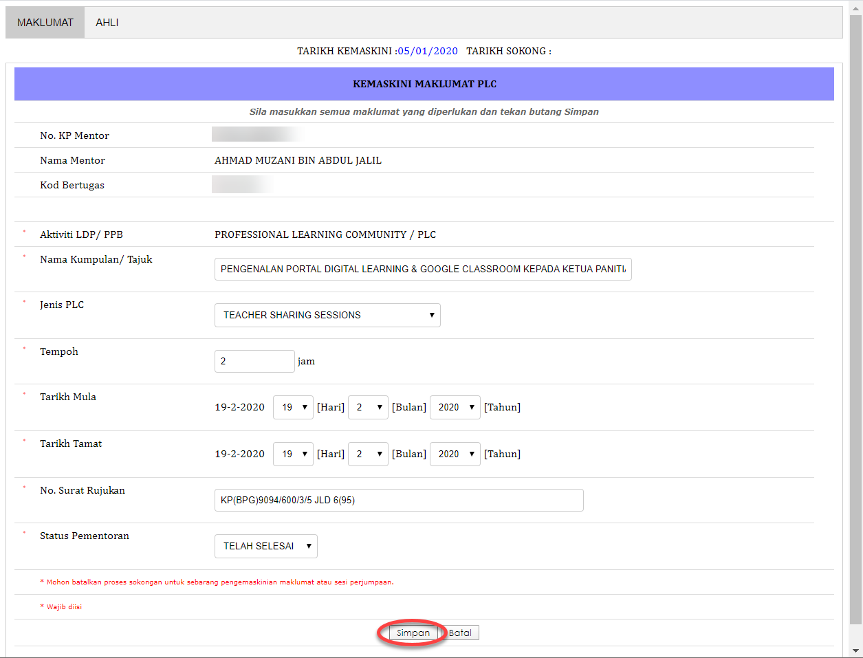Open Tarikh Tamat month (Bulan) dropdown

(x=368, y=454)
